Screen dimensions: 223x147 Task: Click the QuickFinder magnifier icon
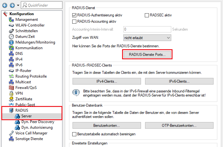tap(25, 5)
